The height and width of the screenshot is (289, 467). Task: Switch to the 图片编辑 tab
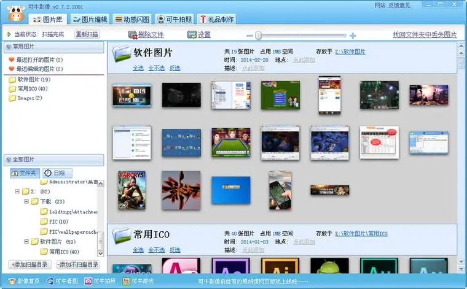[x=89, y=19]
